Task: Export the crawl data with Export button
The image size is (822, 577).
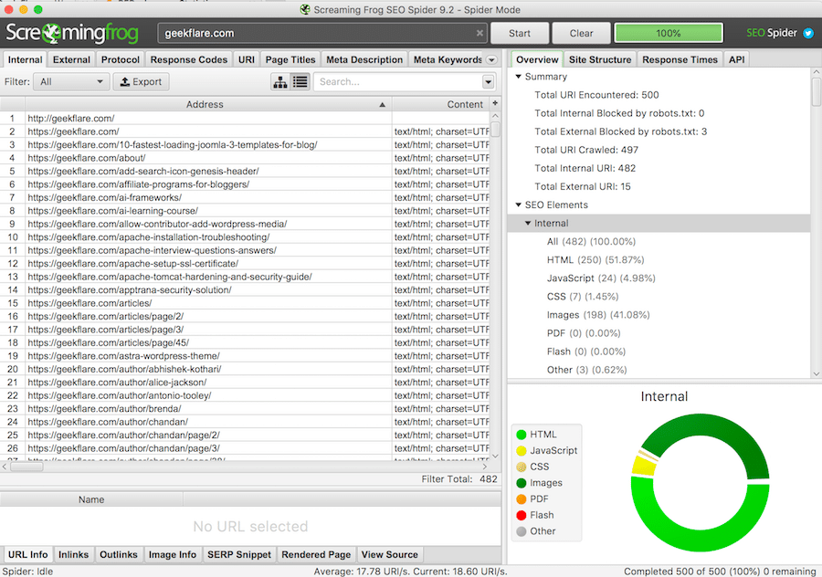Action: pyautogui.click(x=141, y=82)
